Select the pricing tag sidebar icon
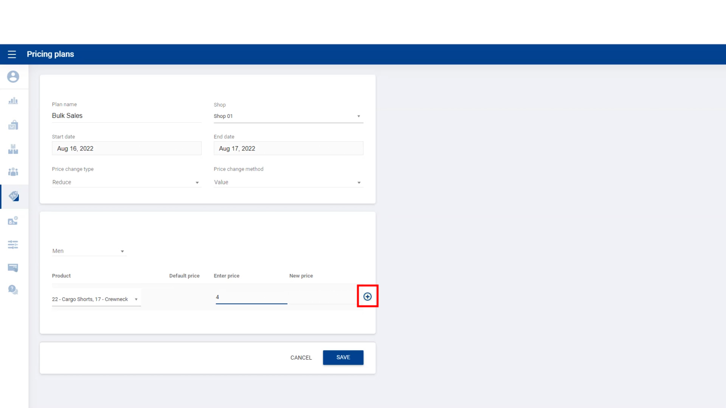The width and height of the screenshot is (726, 408). tap(14, 196)
